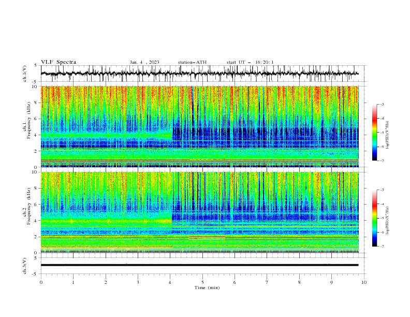Click time axis tick label "8"
The image size is (410, 317).
299,282
